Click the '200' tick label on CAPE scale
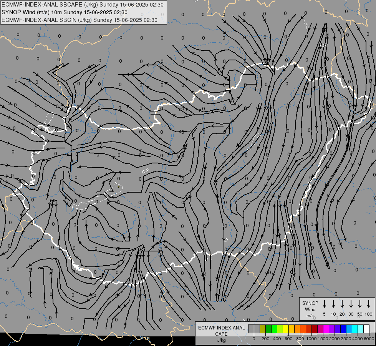376x346 pixels. pos(265,339)
